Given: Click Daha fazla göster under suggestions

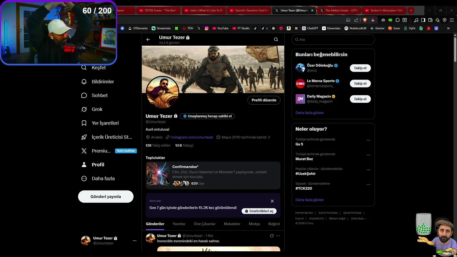Looking at the screenshot, I should click(x=310, y=113).
